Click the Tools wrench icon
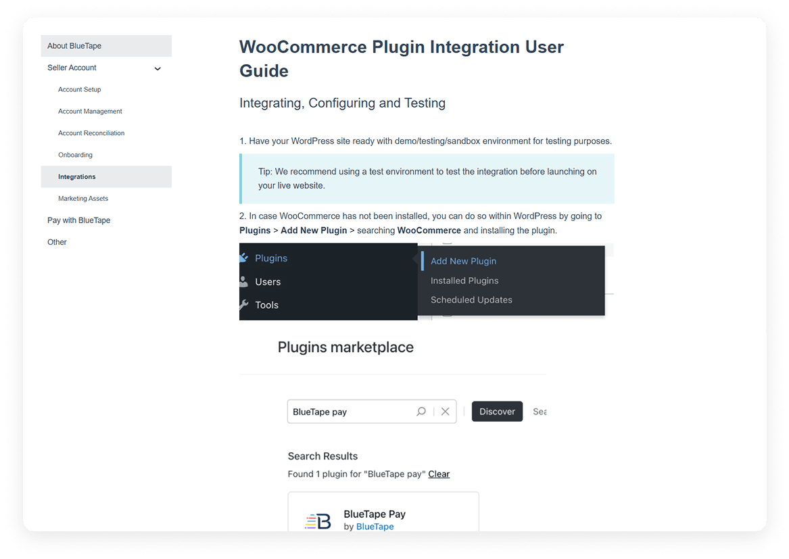The height and width of the screenshot is (559, 789). click(243, 304)
